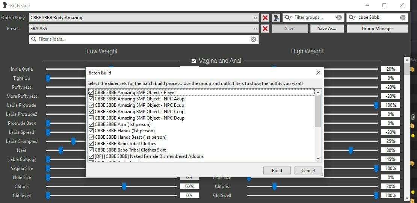Uncheck Babo Tribal Clothes Skirt entry
The image size is (417, 203).
91,150
